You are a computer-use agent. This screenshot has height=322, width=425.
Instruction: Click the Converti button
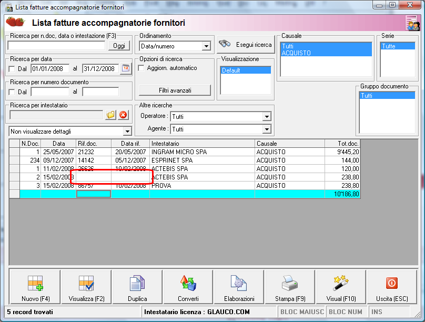tap(188, 287)
